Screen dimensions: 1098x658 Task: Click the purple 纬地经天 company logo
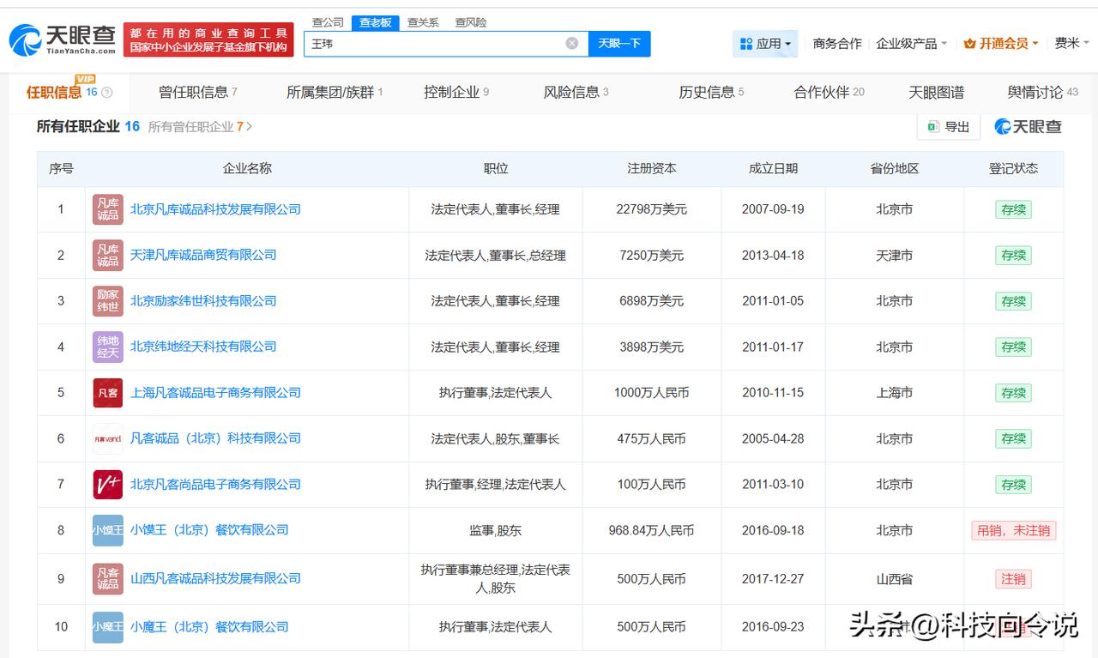coord(108,347)
